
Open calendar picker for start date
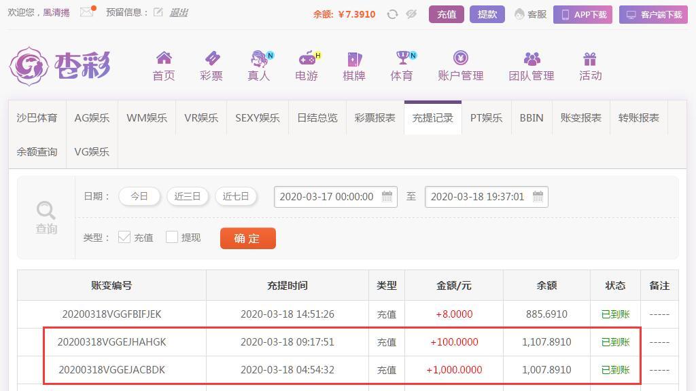[x=387, y=196]
